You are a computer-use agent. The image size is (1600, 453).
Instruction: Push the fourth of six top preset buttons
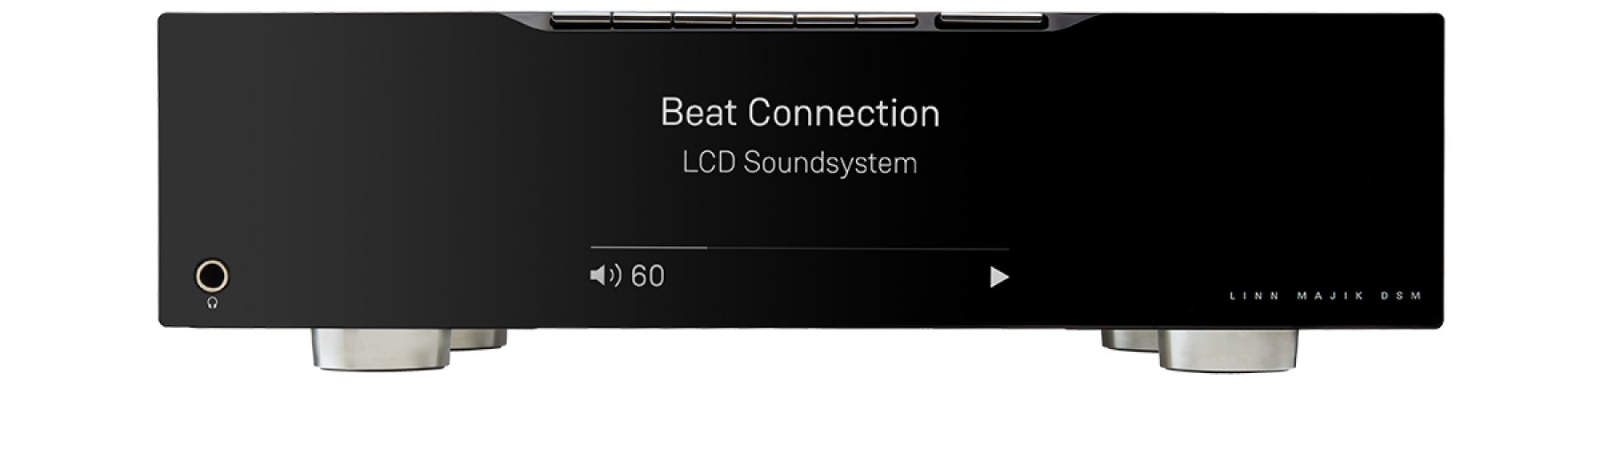[x=764, y=20]
